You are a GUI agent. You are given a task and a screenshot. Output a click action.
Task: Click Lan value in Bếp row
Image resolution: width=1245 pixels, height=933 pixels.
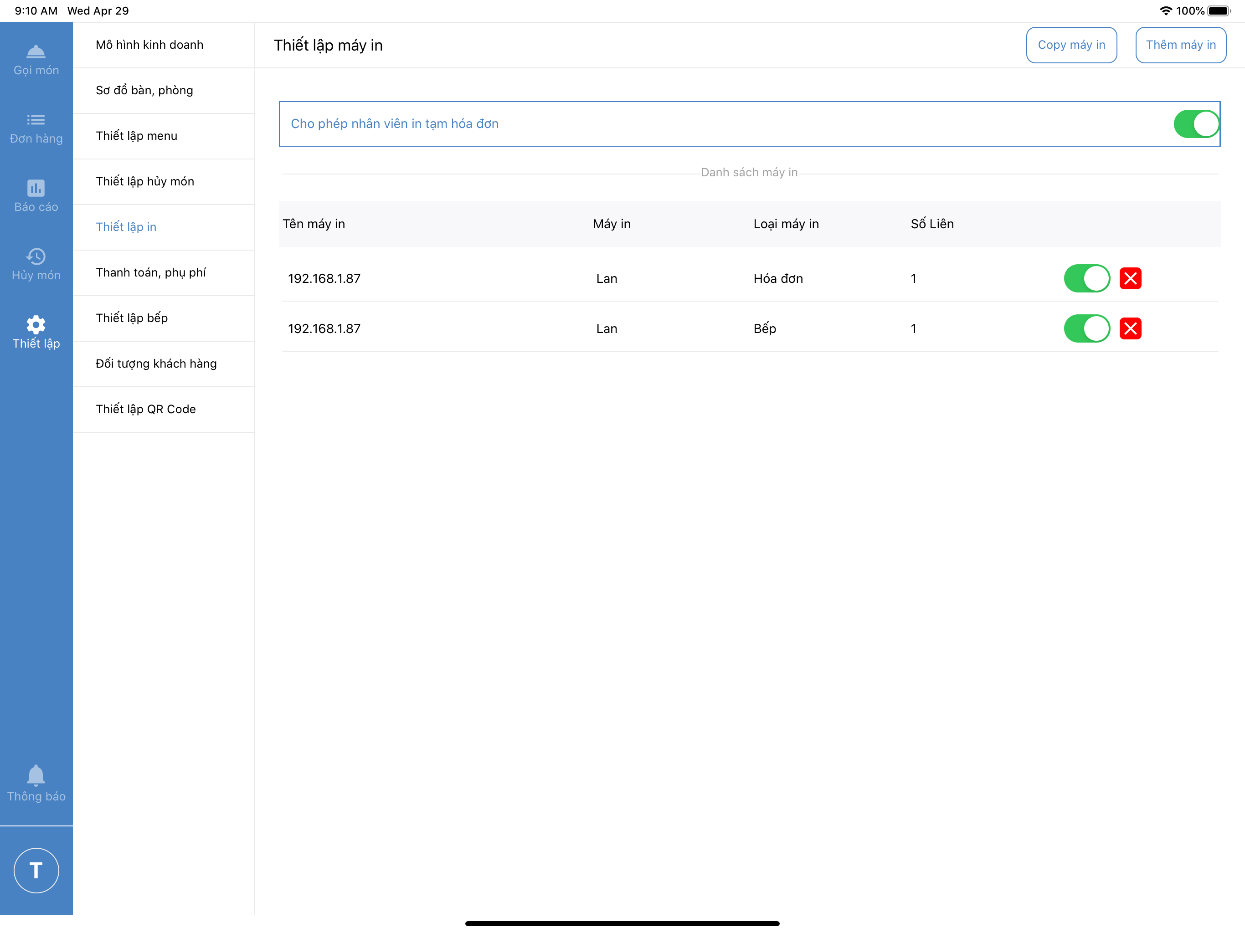pyautogui.click(x=607, y=328)
